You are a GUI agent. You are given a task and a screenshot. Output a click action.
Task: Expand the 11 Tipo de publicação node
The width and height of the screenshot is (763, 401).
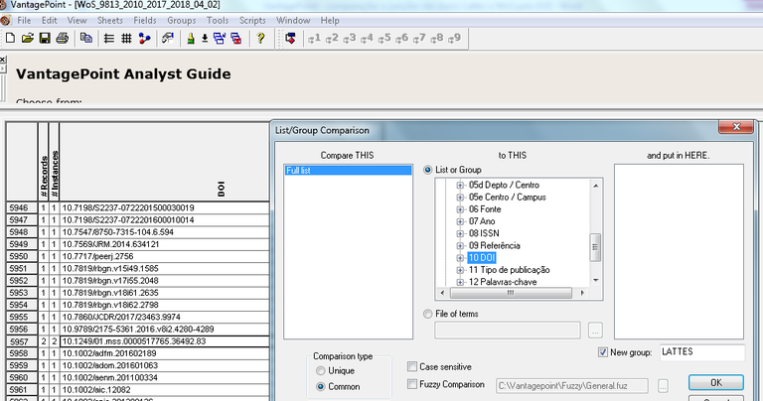[x=460, y=270]
